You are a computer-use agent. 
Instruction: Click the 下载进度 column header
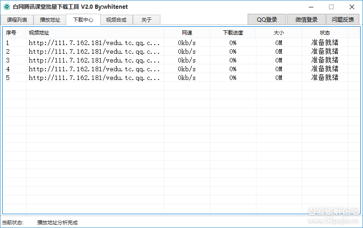(233, 33)
